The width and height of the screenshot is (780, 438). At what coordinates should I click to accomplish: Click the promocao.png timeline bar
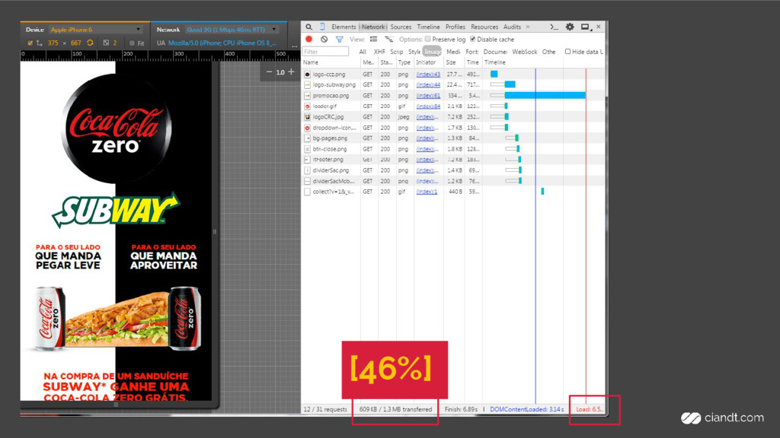pyautogui.click(x=545, y=95)
